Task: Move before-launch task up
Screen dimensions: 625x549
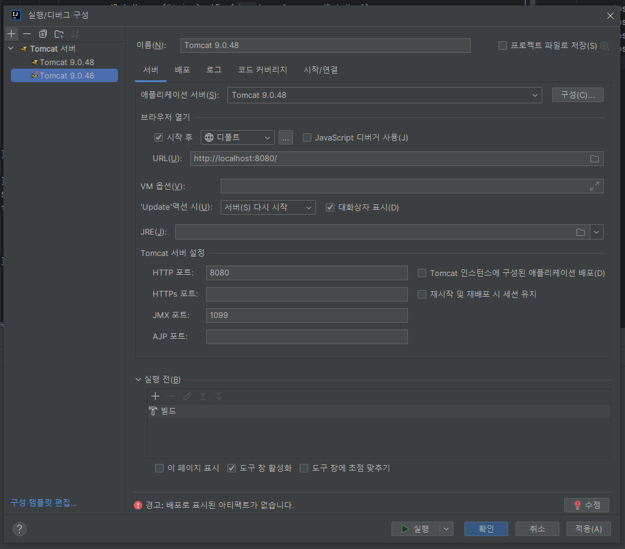Action: pos(203,396)
